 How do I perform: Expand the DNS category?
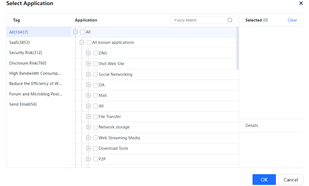pos(88,53)
